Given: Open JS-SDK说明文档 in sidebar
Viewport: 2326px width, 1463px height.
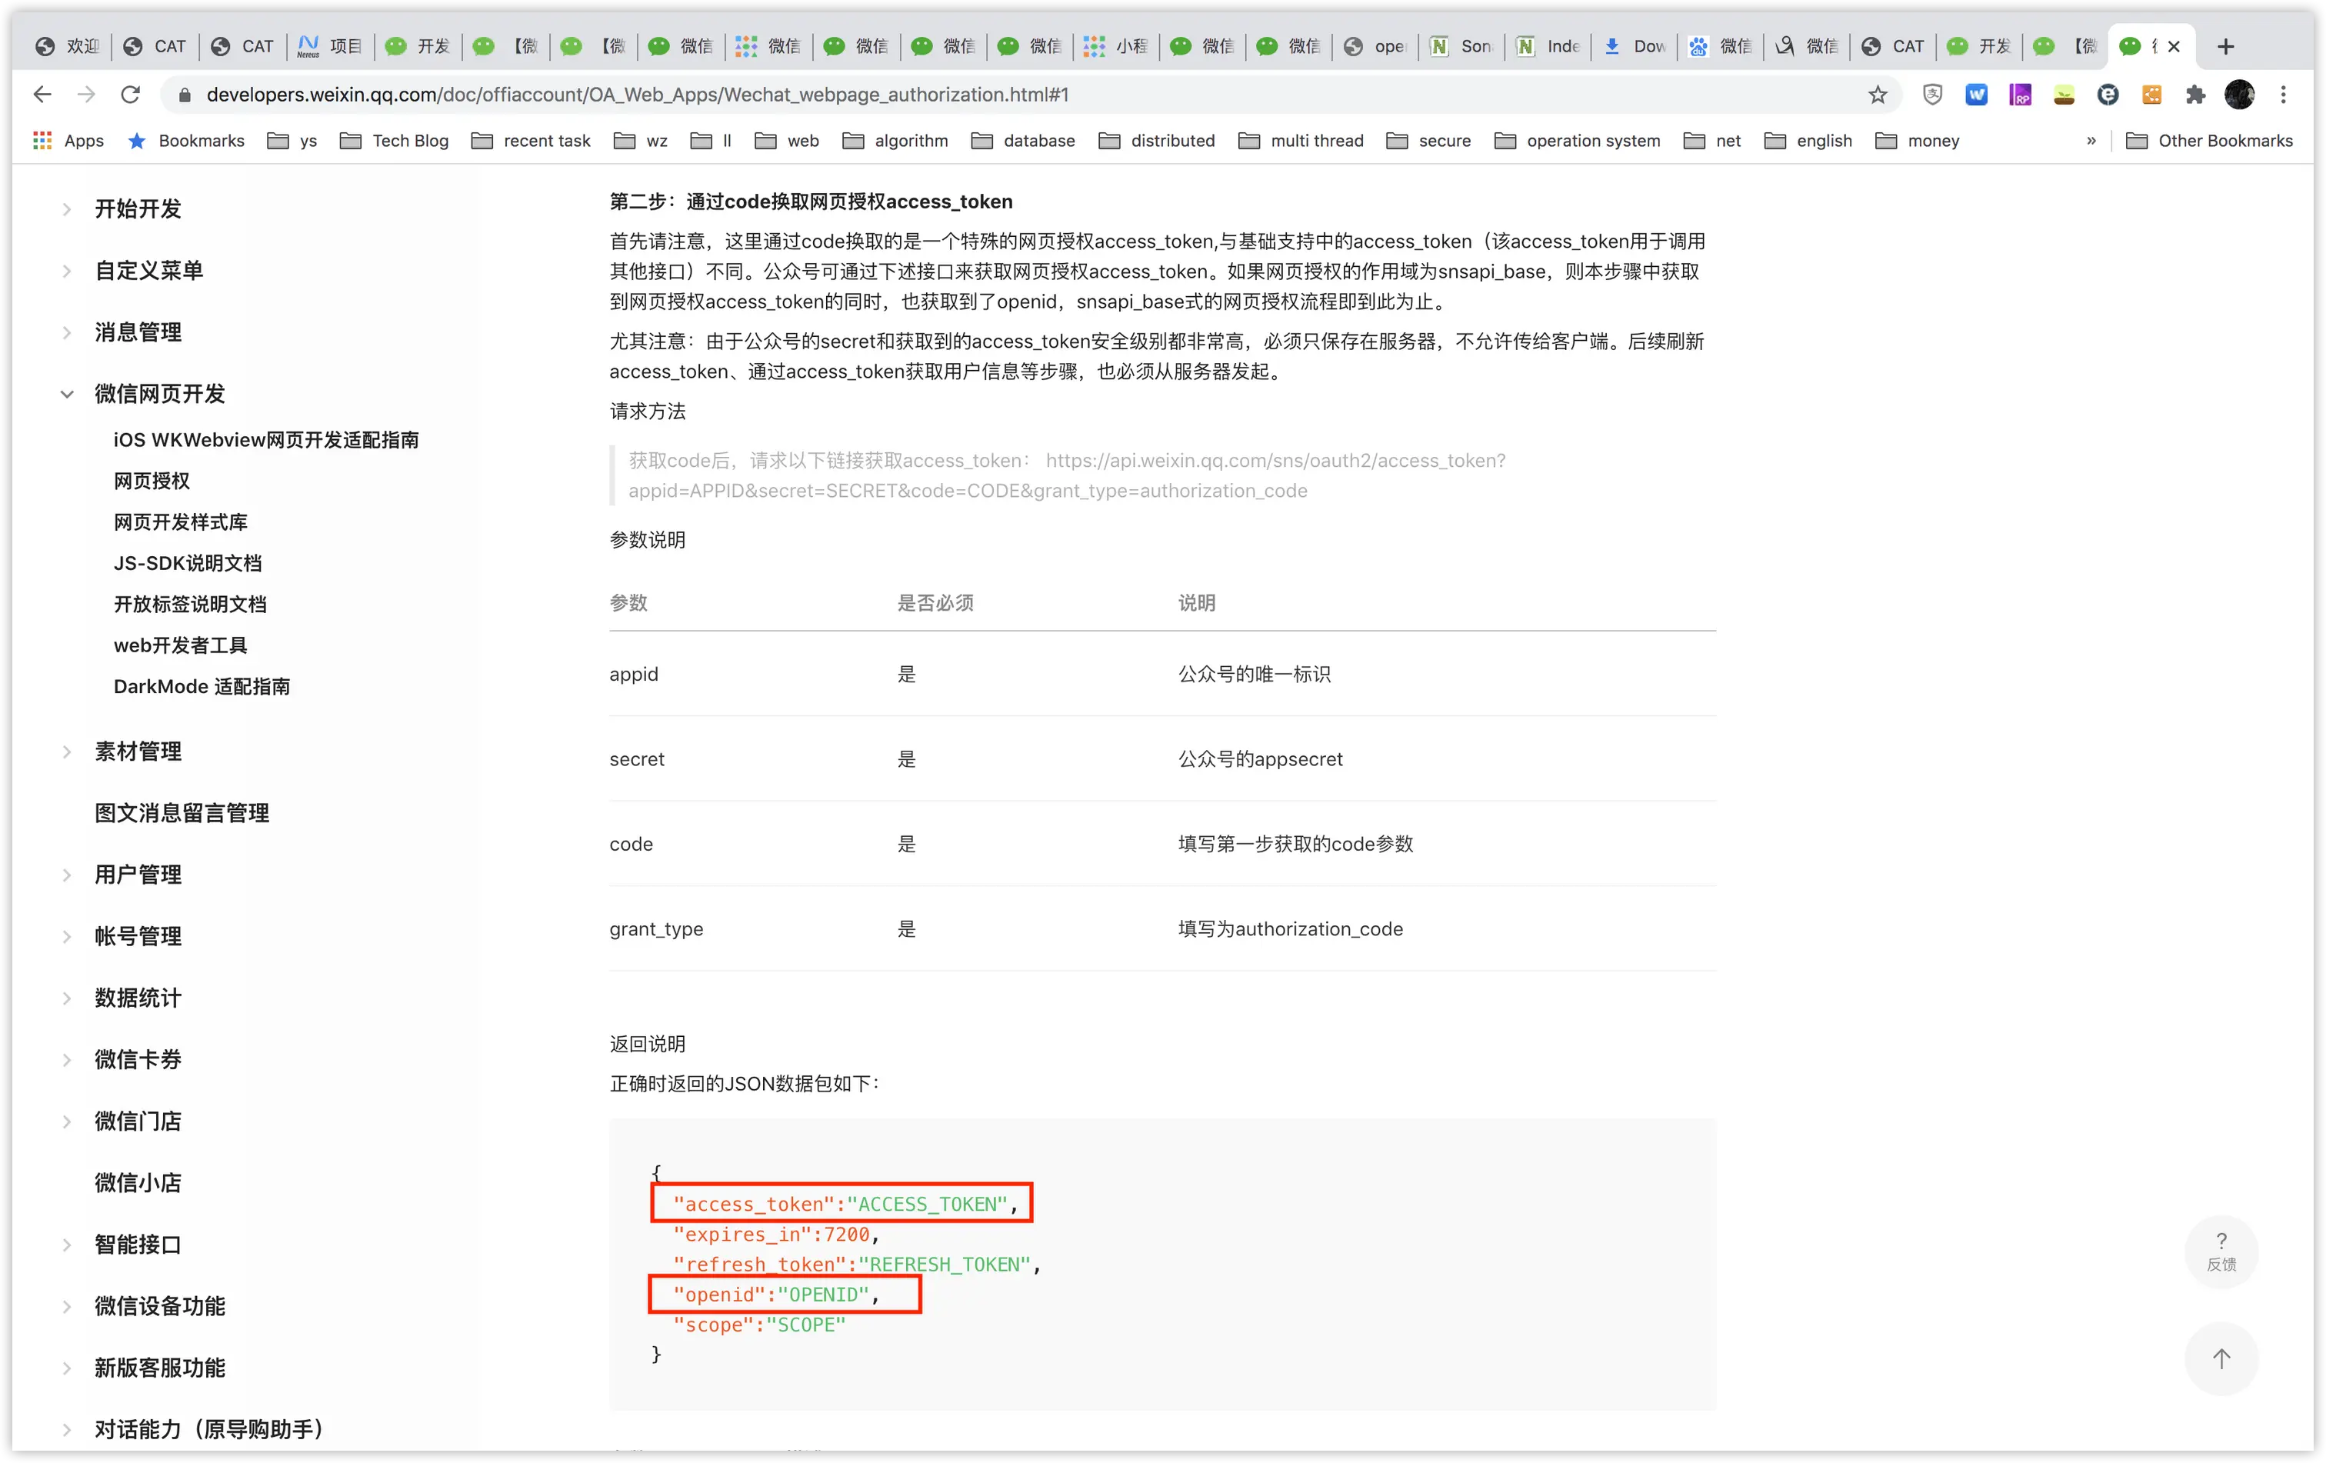Looking at the screenshot, I should pos(188,563).
